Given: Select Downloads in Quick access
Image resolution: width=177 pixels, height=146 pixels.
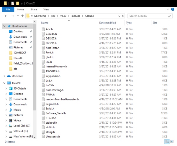Looking at the screenshot, I should coord(20,37).
